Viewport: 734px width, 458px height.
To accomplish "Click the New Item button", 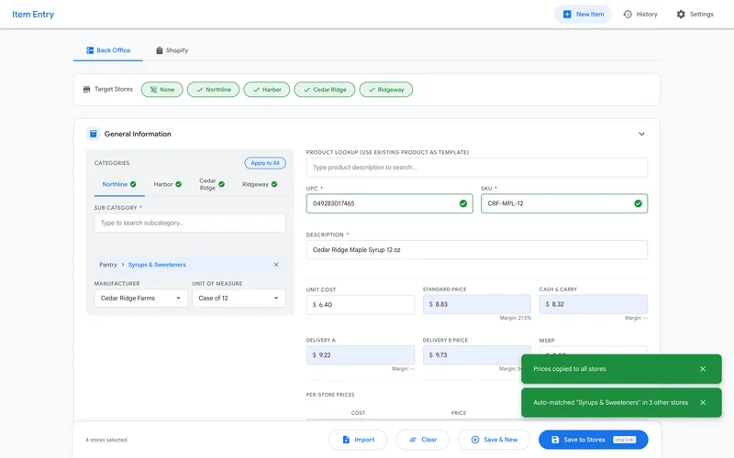I will 583,14.
